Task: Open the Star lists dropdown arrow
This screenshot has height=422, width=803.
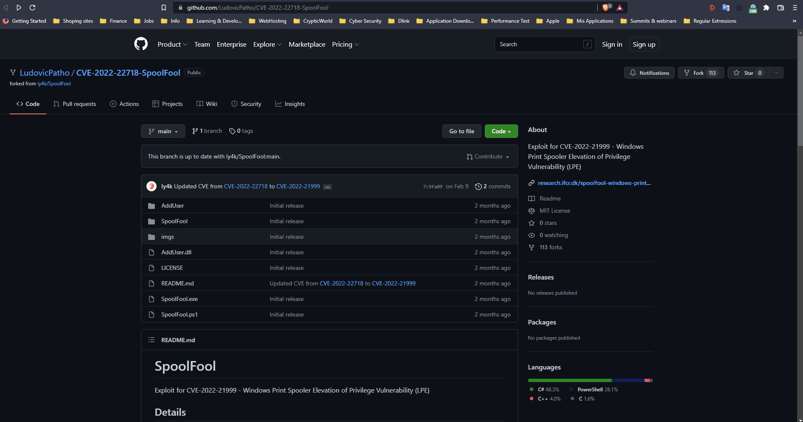Action: tap(776, 73)
